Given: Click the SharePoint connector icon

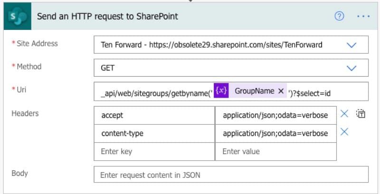Looking at the screenshot, I should tap(18, 16).
